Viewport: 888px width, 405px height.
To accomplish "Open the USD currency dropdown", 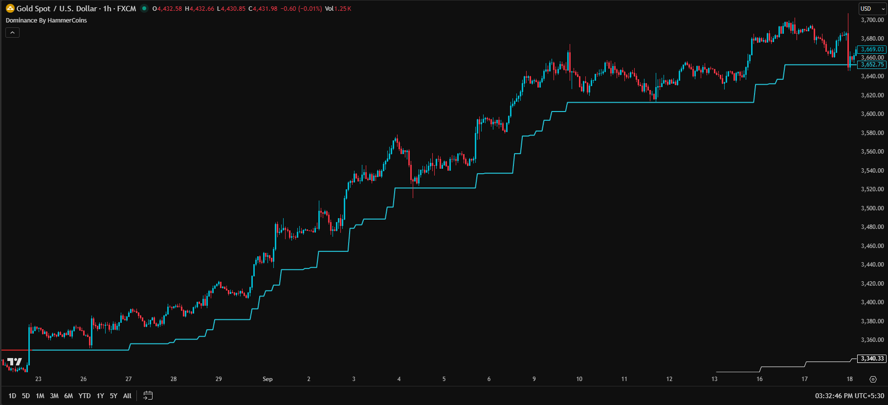I will (872, 8).
